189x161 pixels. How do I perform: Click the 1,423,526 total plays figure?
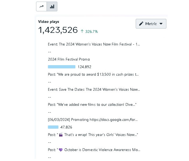coord(58,30)
